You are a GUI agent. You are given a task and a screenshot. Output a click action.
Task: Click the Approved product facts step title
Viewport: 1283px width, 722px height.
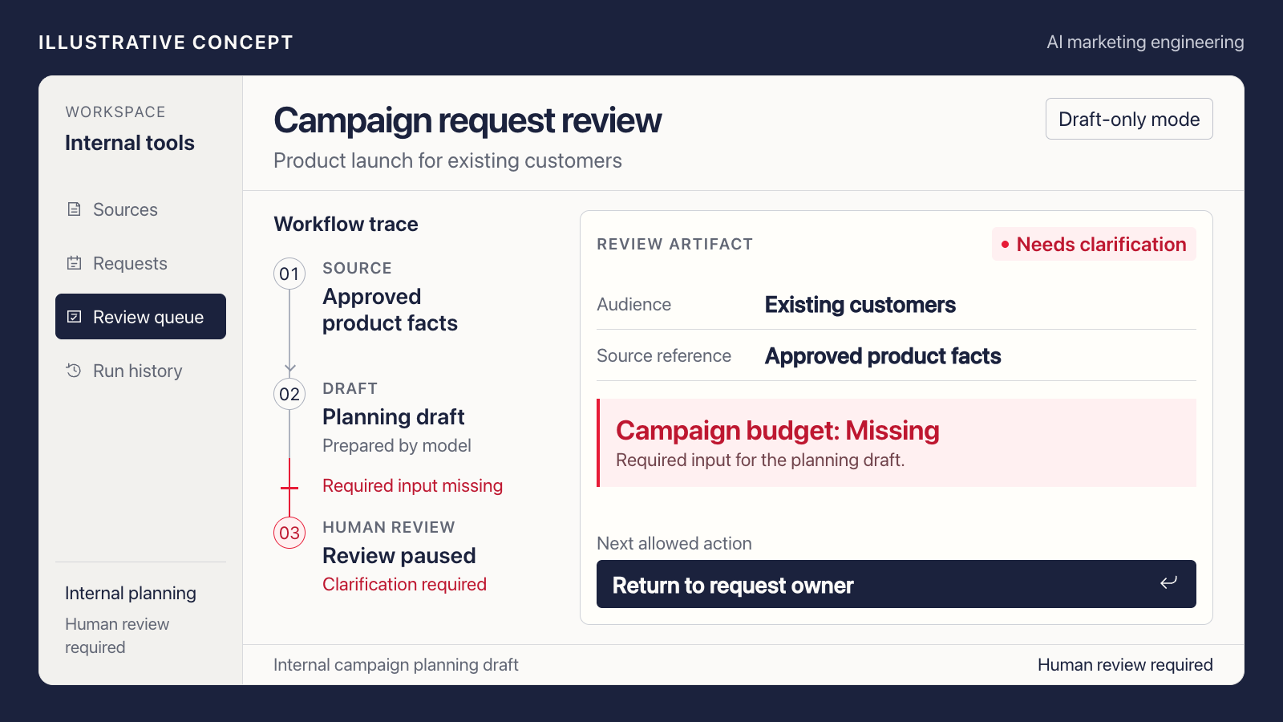[x=390, y=310]
